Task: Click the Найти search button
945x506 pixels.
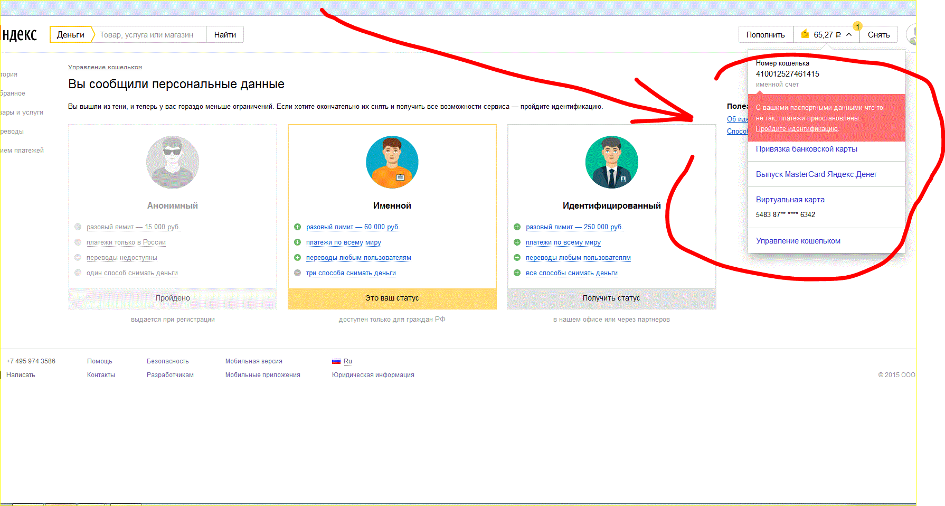Action: click(x=225, y=35)
